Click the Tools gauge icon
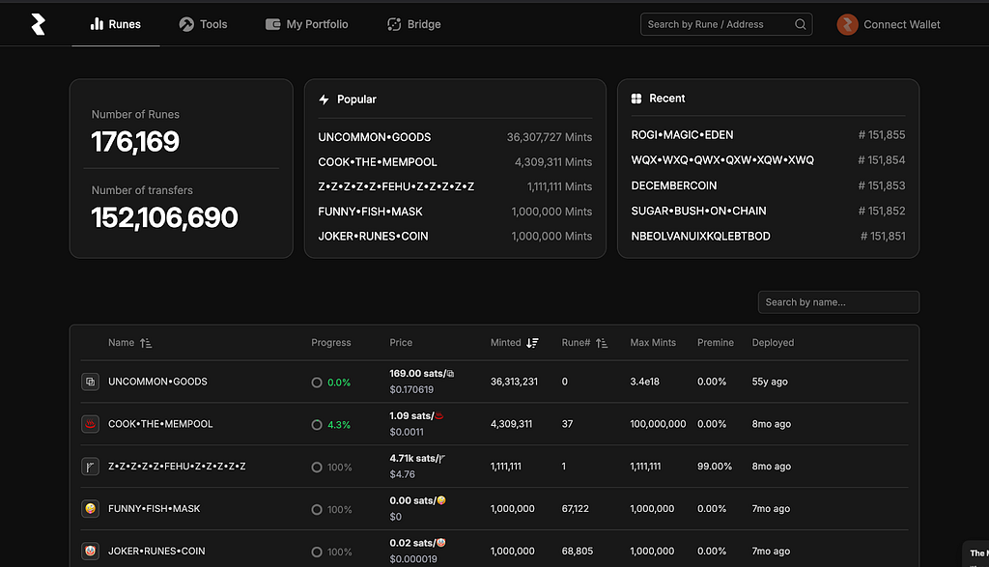 (186, 24)
